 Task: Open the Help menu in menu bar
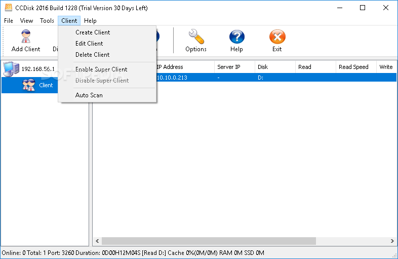[x=90, y=21]
